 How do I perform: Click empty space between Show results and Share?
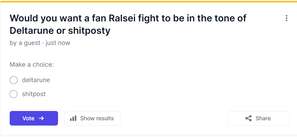point(173,118)
